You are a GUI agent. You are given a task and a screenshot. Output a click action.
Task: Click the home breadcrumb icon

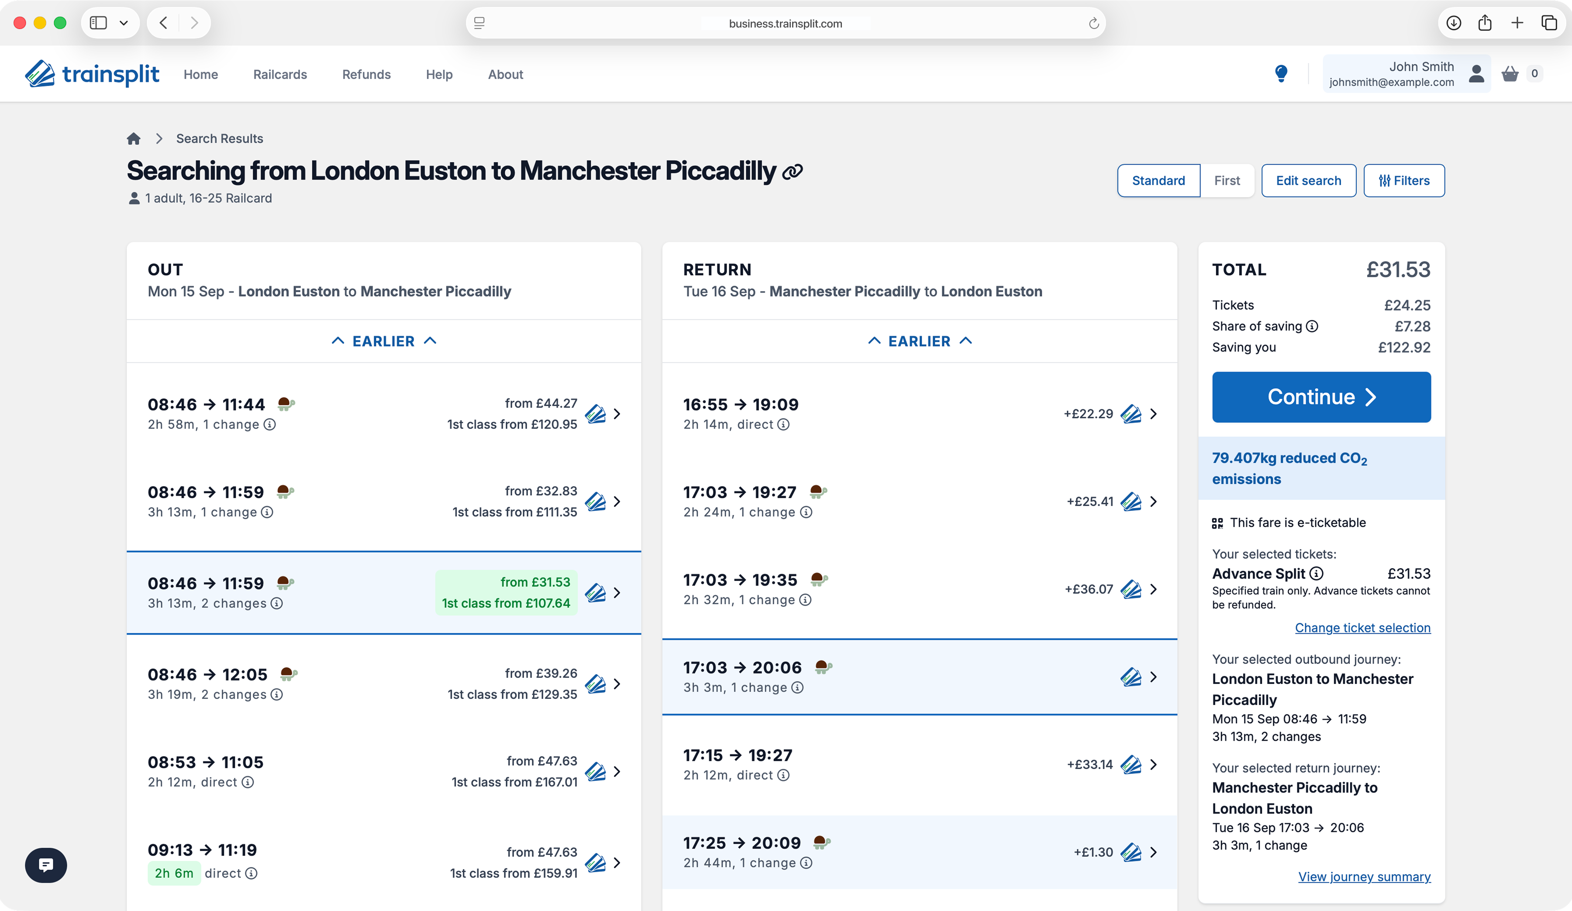click(134, 138)
